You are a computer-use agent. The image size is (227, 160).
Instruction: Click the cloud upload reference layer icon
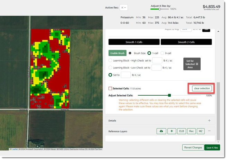161,131
